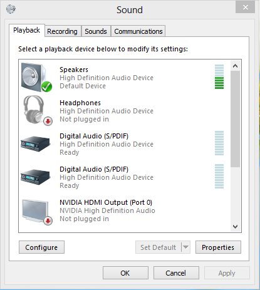Select the Speakers device icon
The image size is (260, 290).
coord(36,77)
